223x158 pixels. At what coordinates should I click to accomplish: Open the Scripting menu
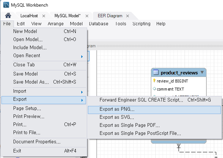[x=141, y=23]
